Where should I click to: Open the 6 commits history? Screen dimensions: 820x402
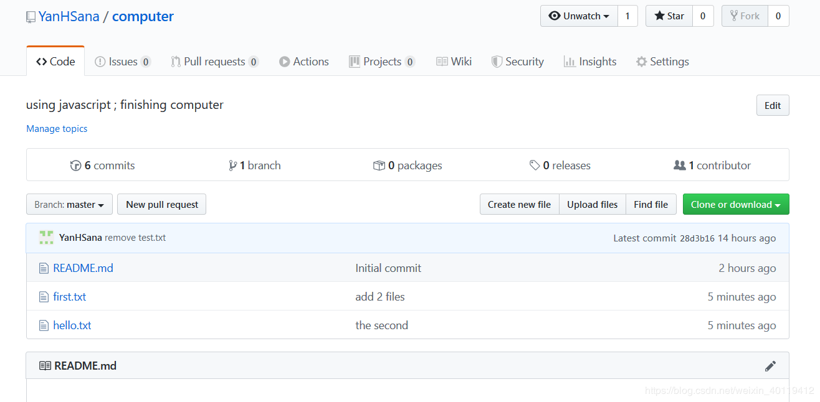coord(103,166)
